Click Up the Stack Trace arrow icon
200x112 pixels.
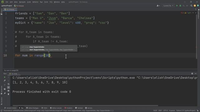(8, 77)
